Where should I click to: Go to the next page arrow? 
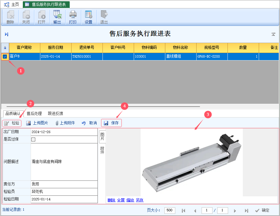click(235, 211)
